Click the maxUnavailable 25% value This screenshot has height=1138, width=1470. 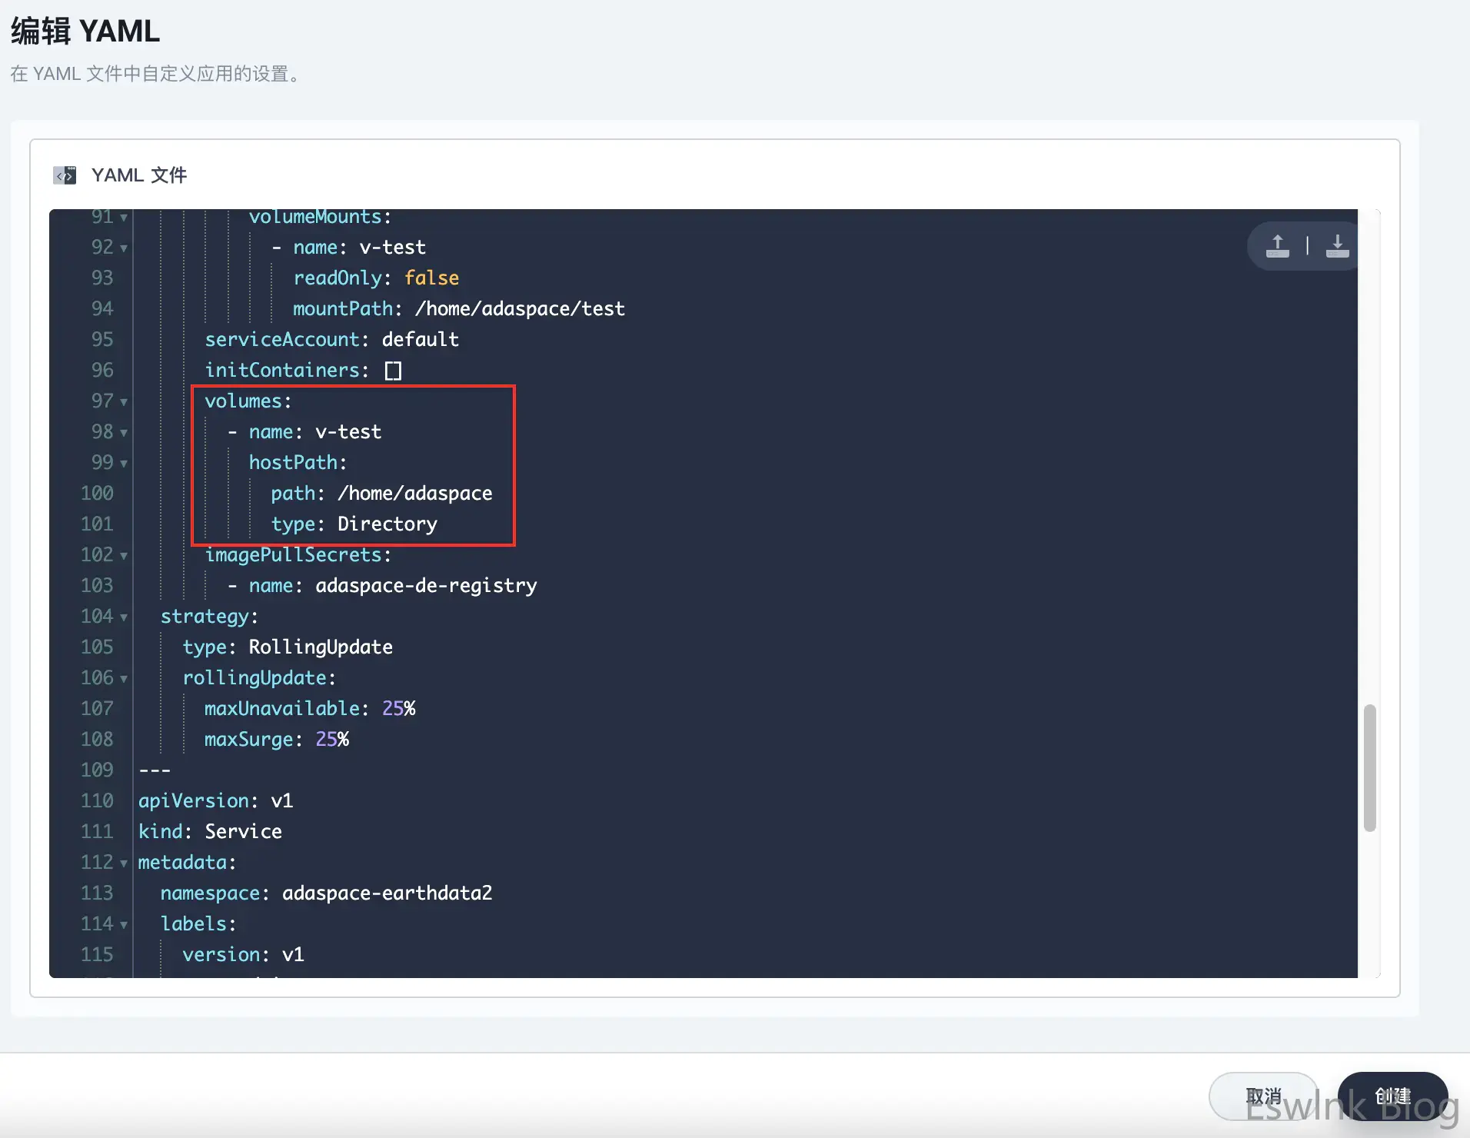click(x=398, y=709)
